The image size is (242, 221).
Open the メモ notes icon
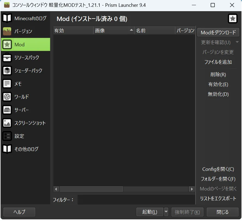pos(7,84)
